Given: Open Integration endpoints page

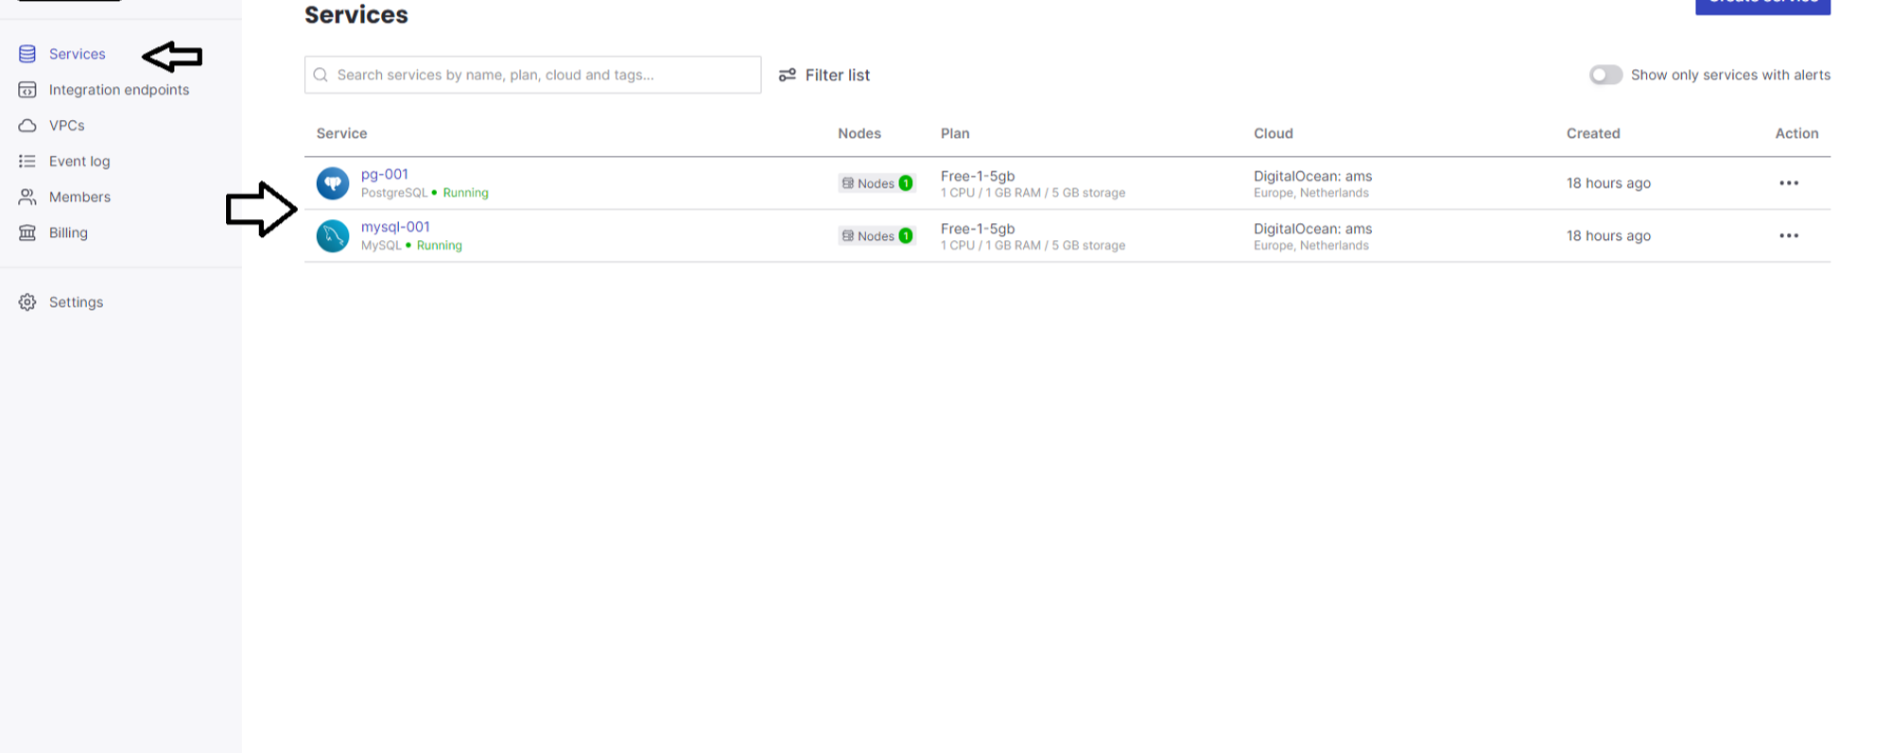Looking at the screenshot, I should click(119, 90).
